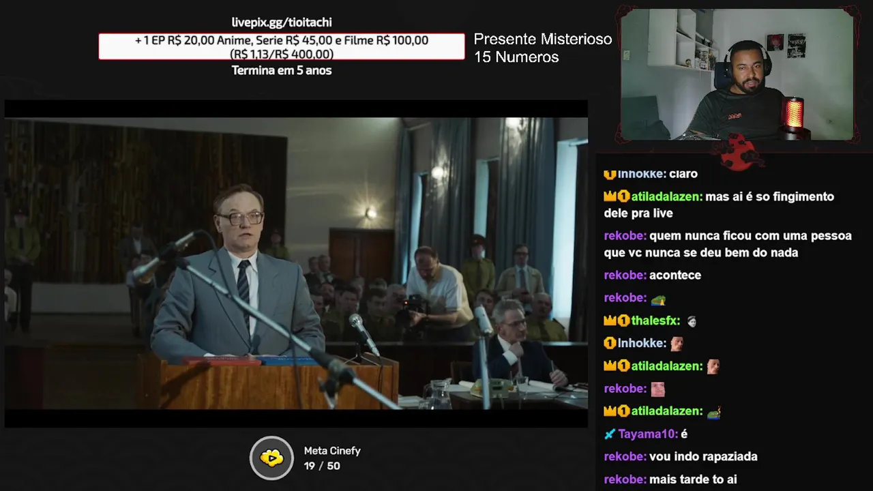Click the 'Termina em 5 anos' text
Image resolution: width=873 pixels, height=491 pixels.
point(282,70)
